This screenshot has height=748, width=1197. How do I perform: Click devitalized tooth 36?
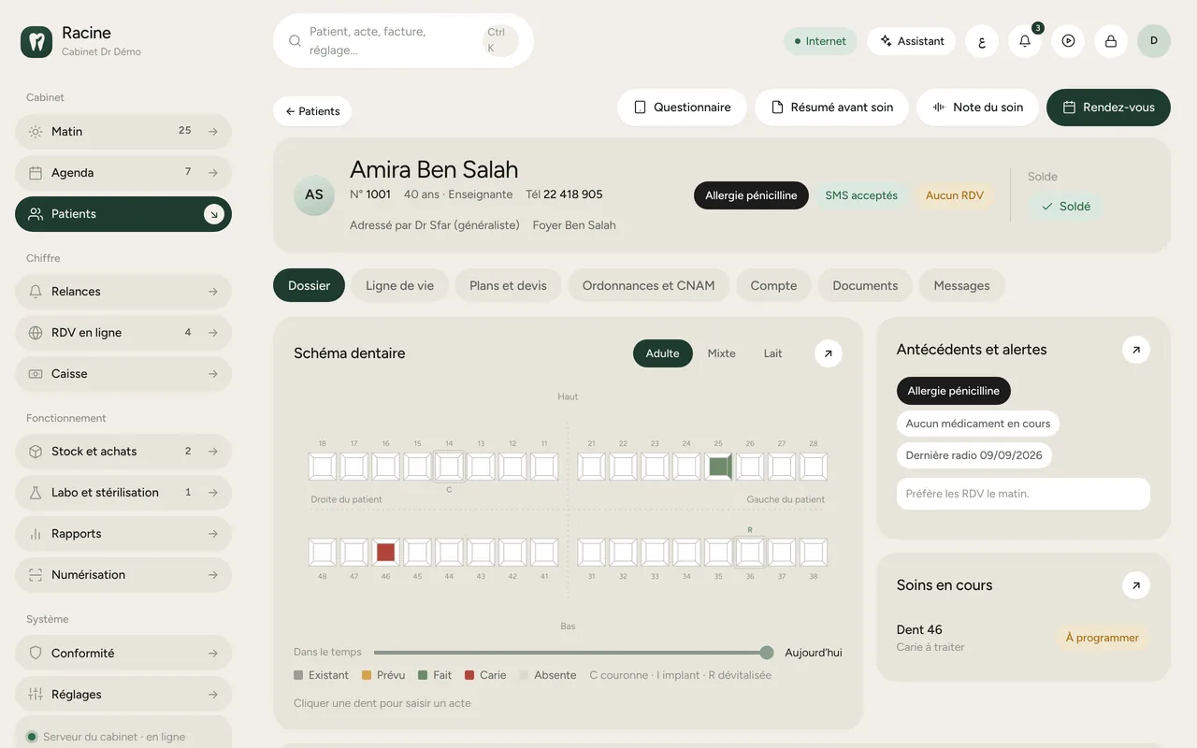[750, 553]
